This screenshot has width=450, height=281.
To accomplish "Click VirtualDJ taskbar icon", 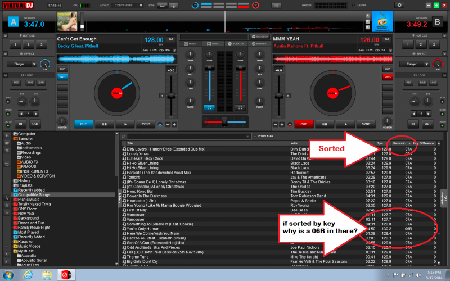I will pos(66,275).
